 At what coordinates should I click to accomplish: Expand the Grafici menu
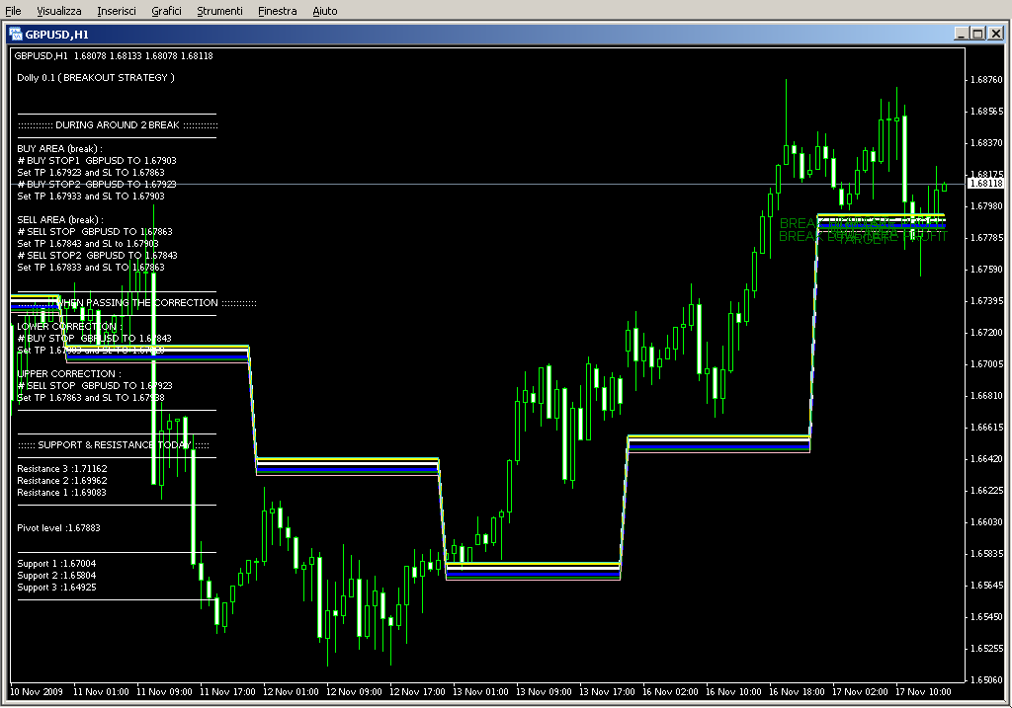(x=166, y=11)
